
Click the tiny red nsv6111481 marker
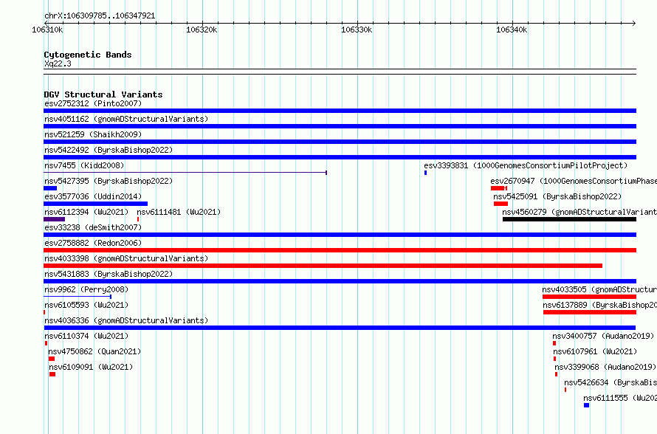tap(138, 219)
